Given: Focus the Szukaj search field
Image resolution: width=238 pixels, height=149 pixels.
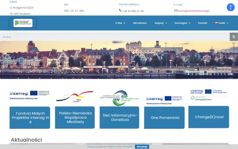Looking at the screenshot, I should pyautogui.click(x=115, y=37).
